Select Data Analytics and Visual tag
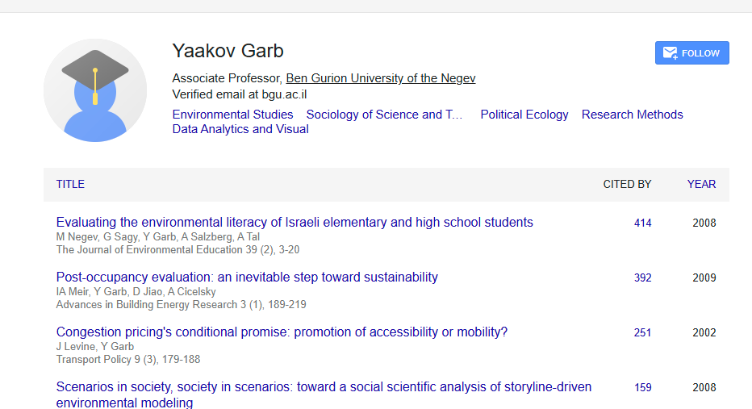 [x=240, y=129]
